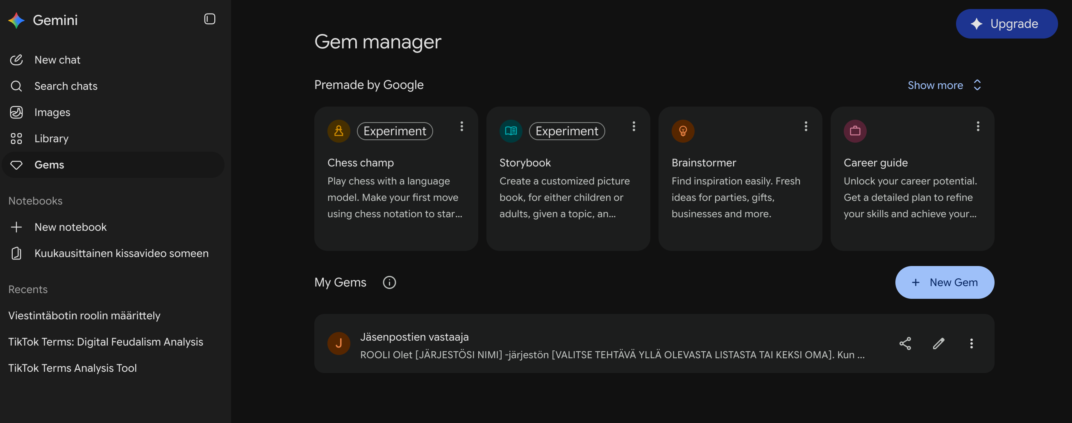The height and width of the screenshot is (423, 1072).
Task: Click the notebook icon beside Kuukausittainen kissavideo
Action: pyautogui.click(x=16, y=253)
